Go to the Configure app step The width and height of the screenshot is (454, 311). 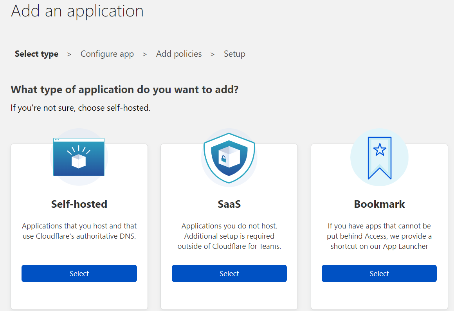coord(107,54)
